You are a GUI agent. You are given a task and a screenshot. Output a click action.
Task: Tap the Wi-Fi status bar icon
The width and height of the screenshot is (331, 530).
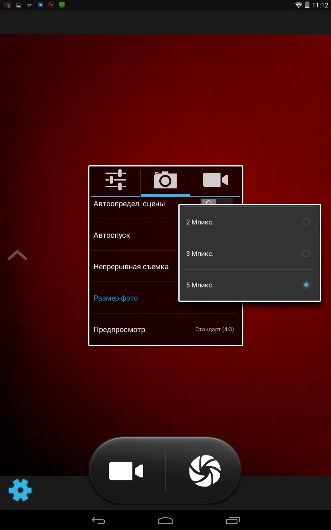pos(298,5)
